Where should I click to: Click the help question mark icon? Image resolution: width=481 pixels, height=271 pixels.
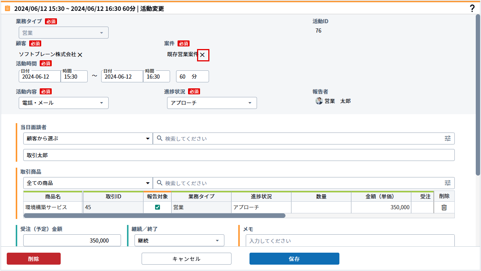[472, 9]
